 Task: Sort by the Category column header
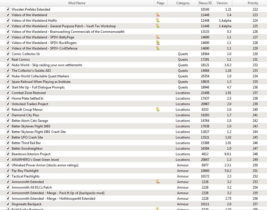[x=183, y=3]
